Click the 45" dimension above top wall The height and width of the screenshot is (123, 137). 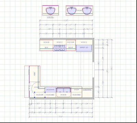50,29
